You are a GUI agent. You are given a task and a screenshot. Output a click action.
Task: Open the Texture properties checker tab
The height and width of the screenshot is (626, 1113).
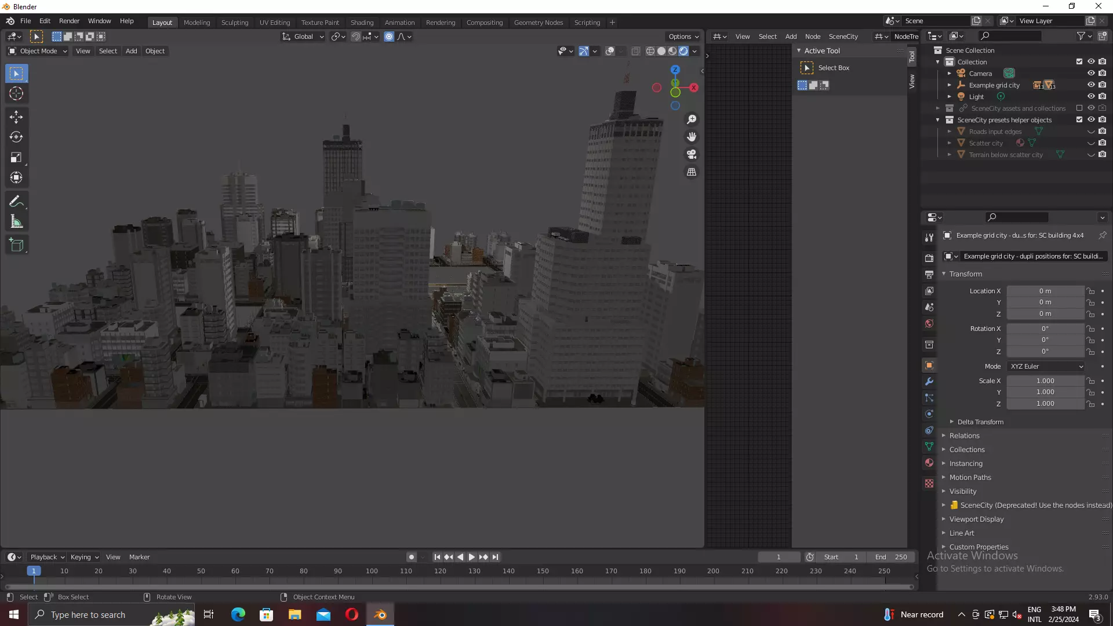pos(929,483)
